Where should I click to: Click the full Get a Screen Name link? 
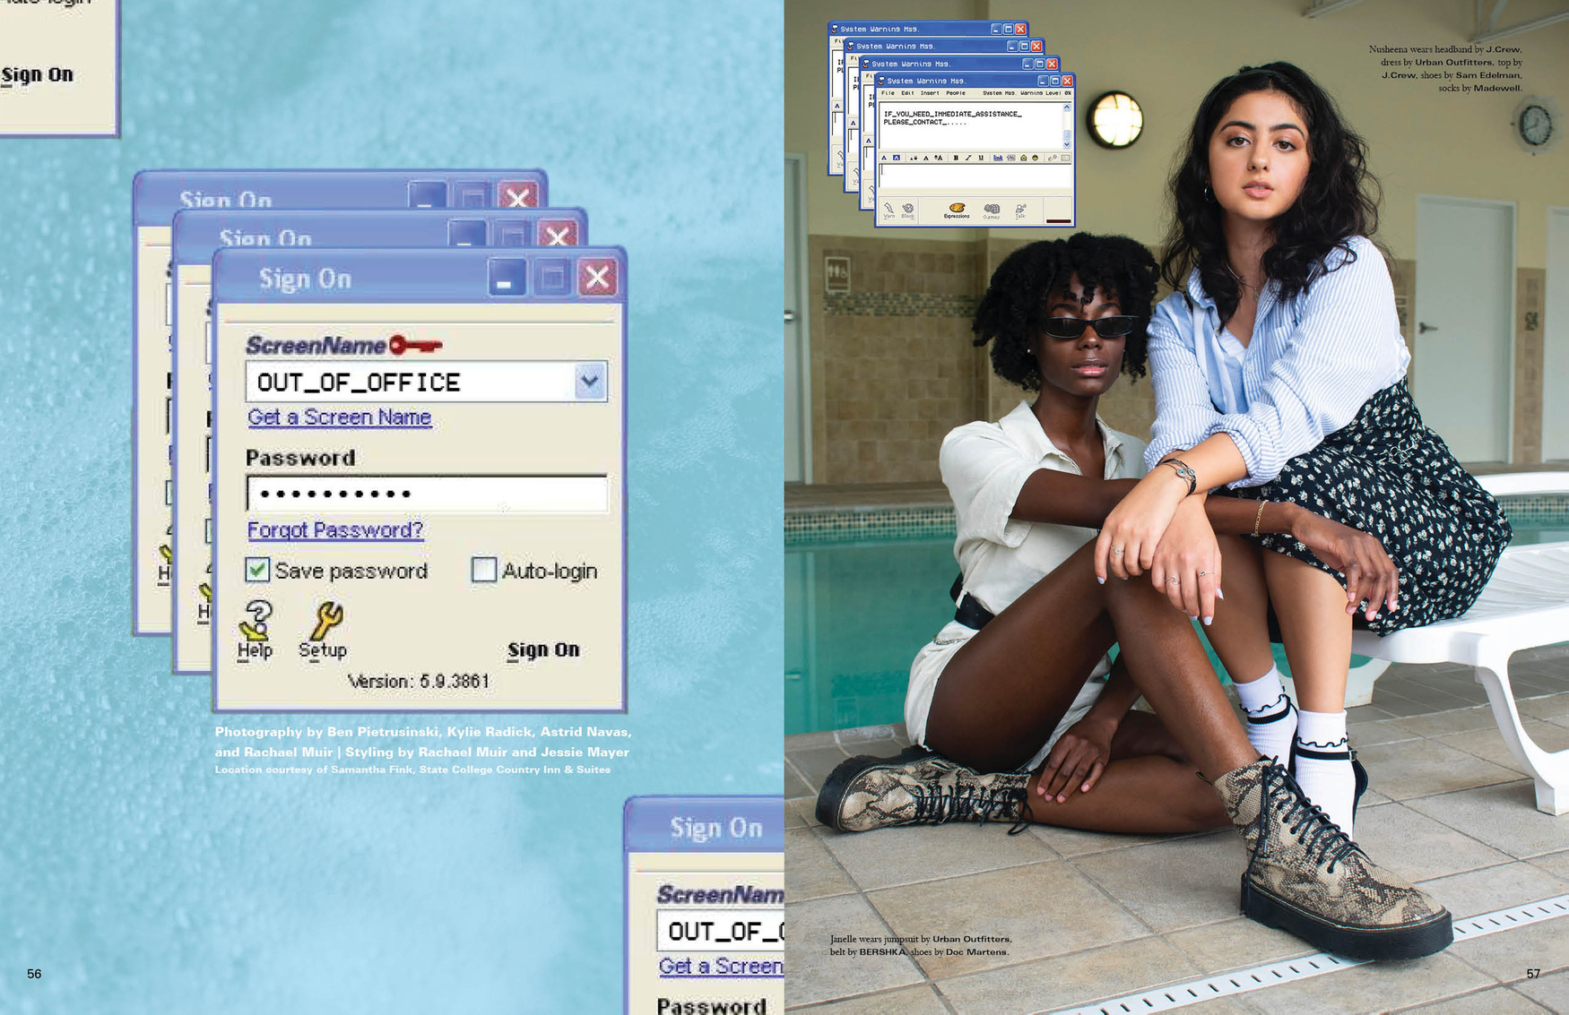(340, 417)
